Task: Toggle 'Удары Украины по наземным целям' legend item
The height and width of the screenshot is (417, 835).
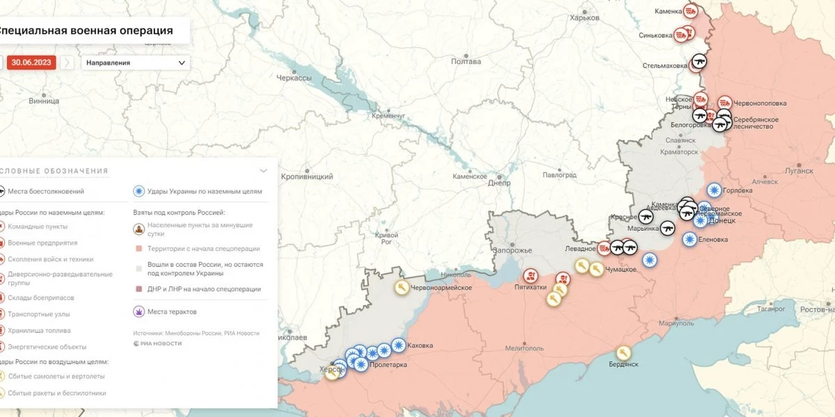Action: tap(198, 191)
